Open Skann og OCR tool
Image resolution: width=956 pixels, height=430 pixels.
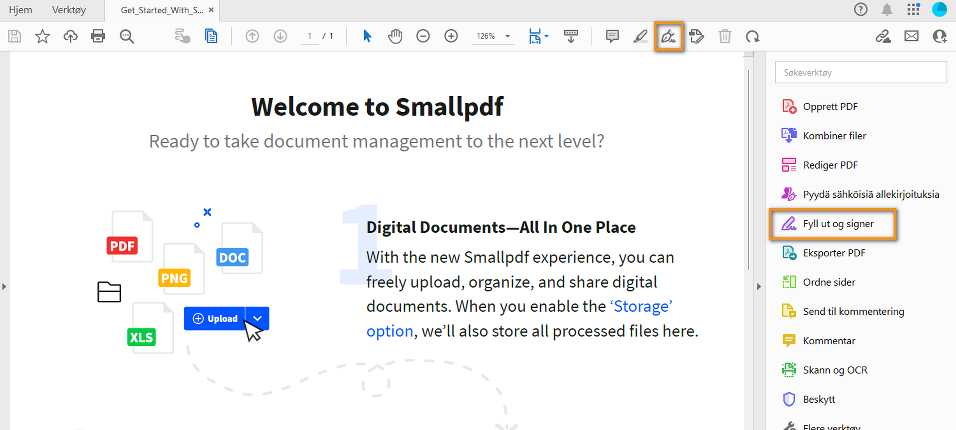point(835,370)
